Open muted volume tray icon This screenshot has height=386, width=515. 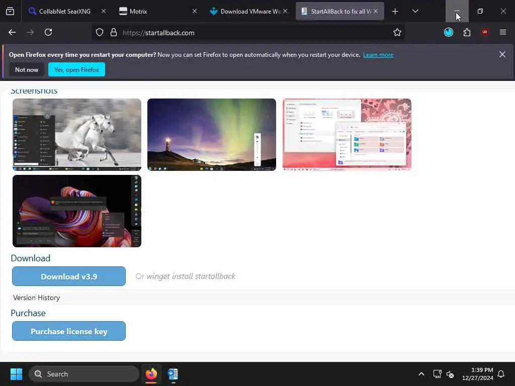click(x=450, y=374)
